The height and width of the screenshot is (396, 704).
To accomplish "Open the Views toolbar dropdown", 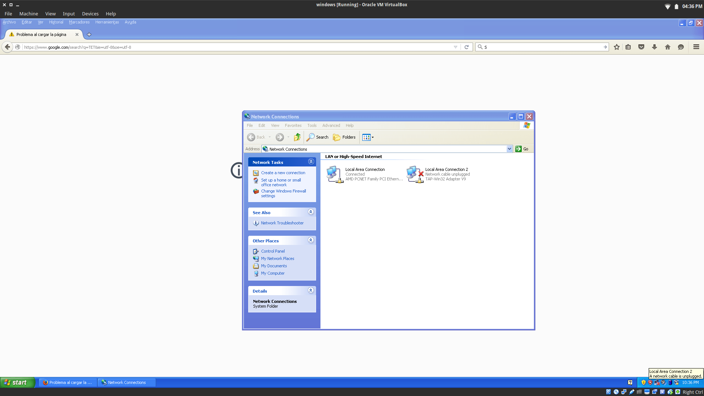I will coord(373,137).
